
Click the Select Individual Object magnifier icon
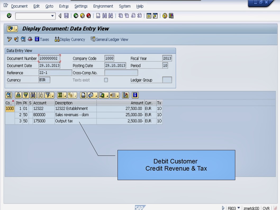click(23, 39)
